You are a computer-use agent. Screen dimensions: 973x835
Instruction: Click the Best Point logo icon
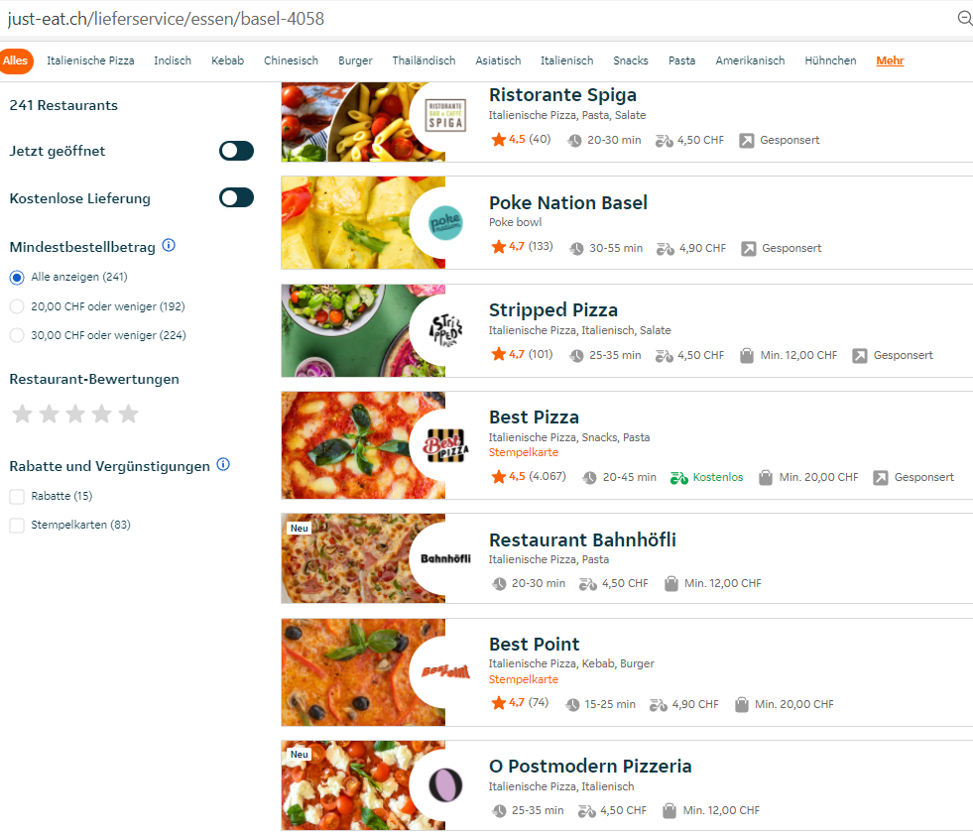pyautogui.click(x=444, y=671)
